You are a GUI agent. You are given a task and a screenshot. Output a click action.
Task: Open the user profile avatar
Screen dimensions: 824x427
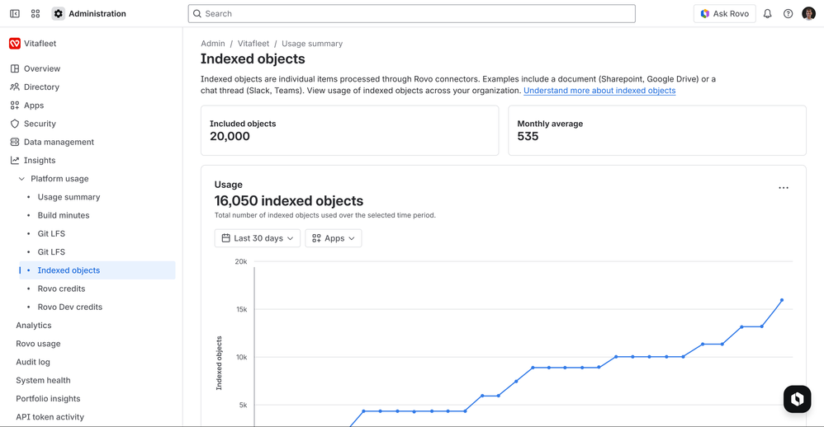[809, 14]
